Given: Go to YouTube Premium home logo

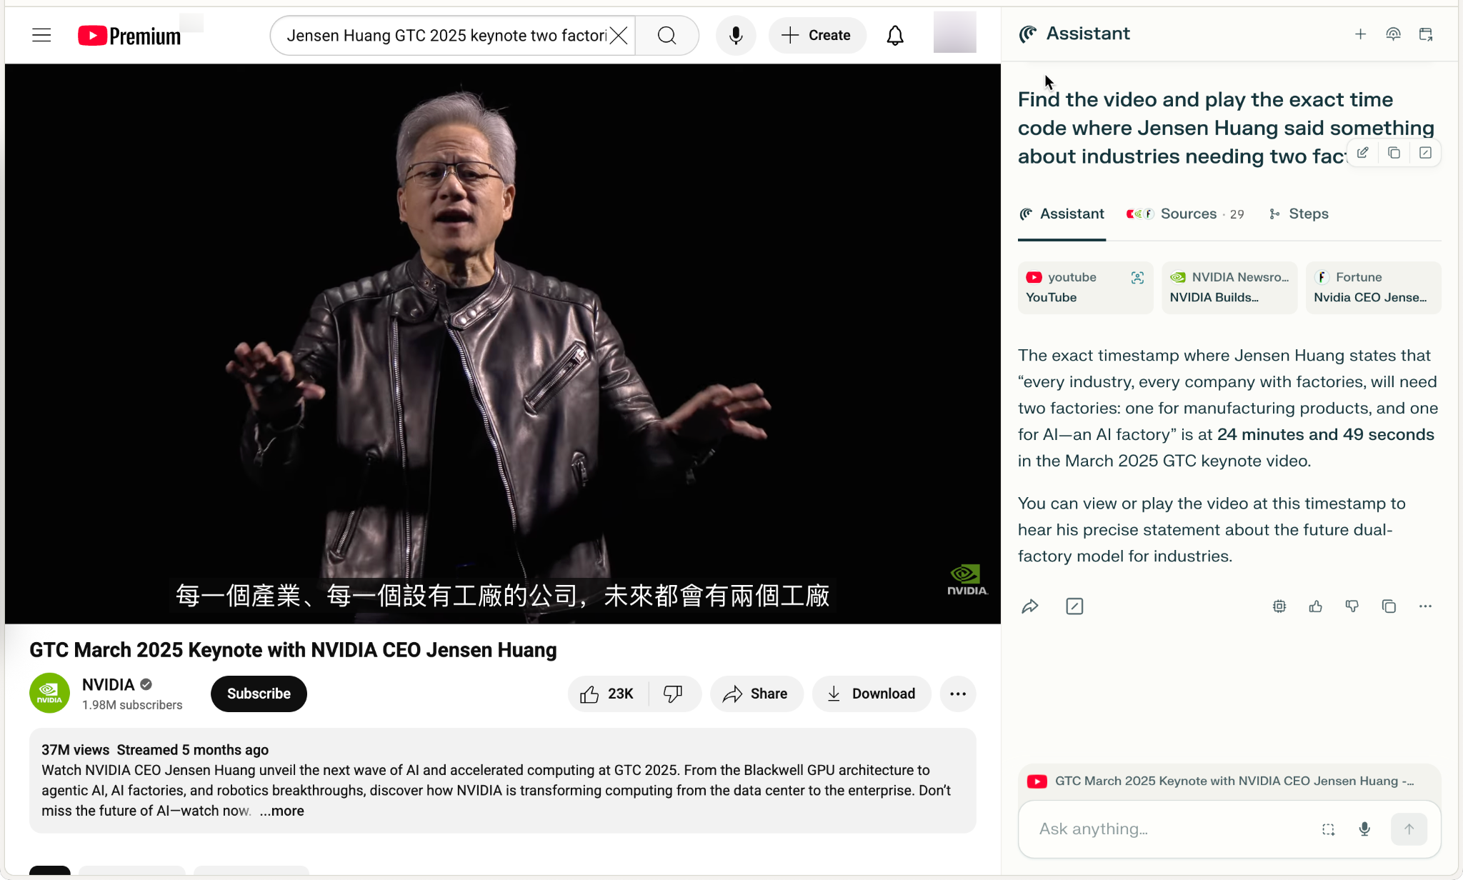Looking at the screenshot, I should click(129, 36).
